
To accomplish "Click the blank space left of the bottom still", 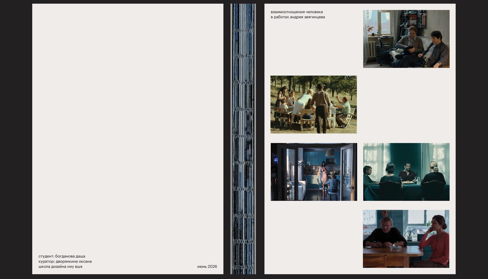I will (x=314, y=239).
